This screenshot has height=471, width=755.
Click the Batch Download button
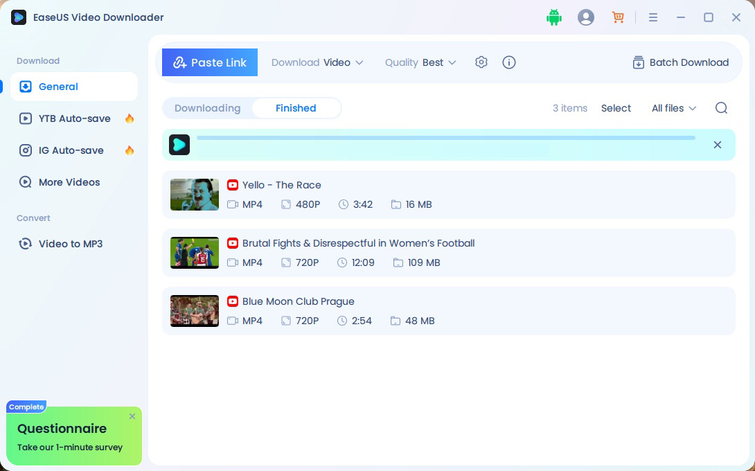click(x=680, y=62)
